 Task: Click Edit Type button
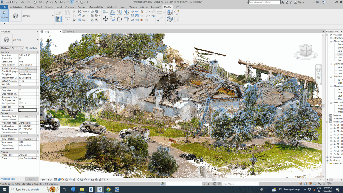tap(31, 48)
